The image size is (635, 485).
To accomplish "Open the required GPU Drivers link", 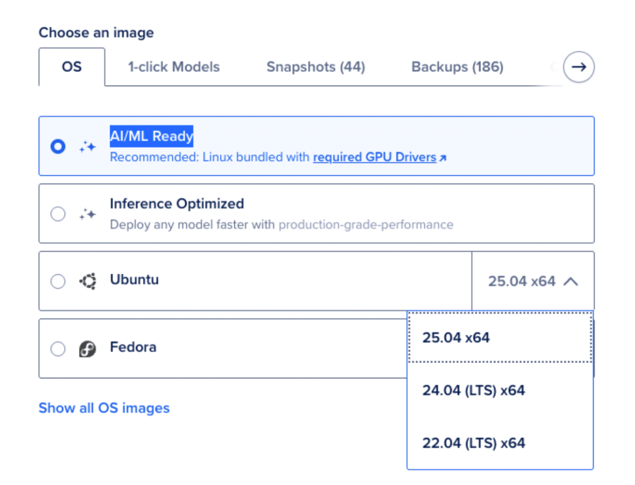I will click(x=374, y=157).
